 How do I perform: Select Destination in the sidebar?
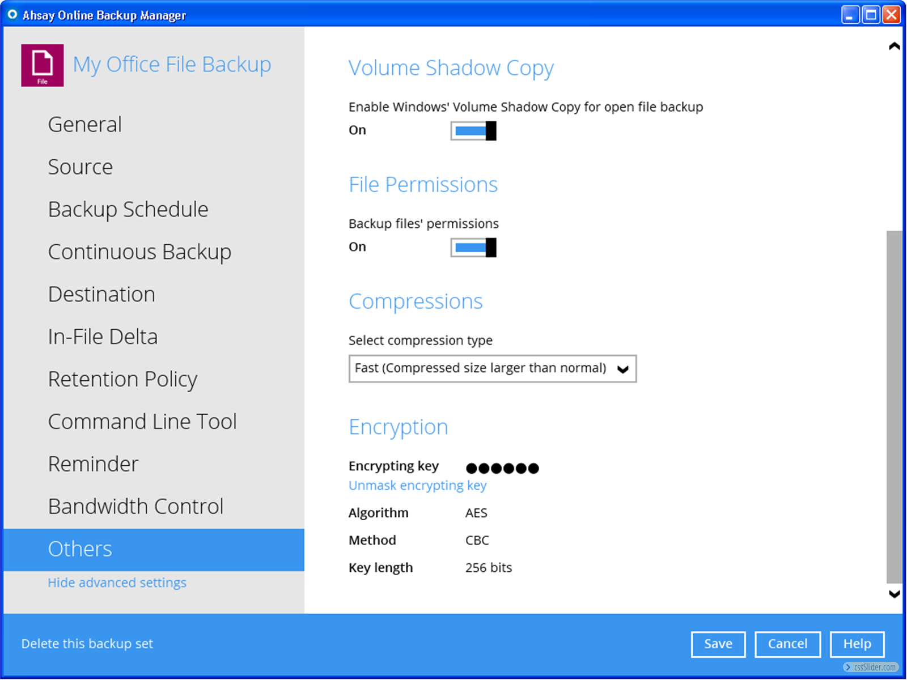point(101,295)
